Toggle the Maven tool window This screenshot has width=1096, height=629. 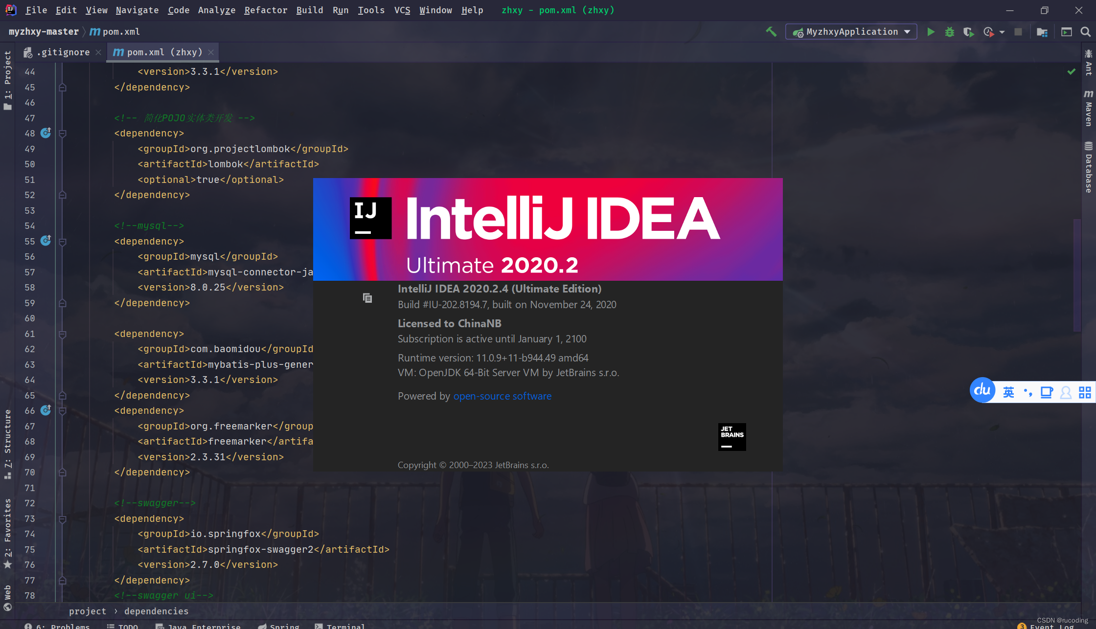1088,108
